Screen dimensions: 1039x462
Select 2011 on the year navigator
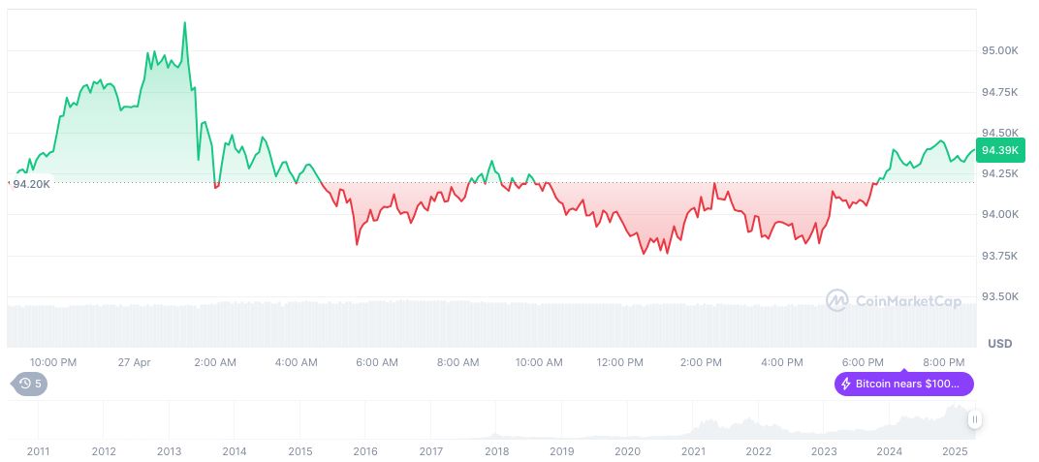coord(39,451)
